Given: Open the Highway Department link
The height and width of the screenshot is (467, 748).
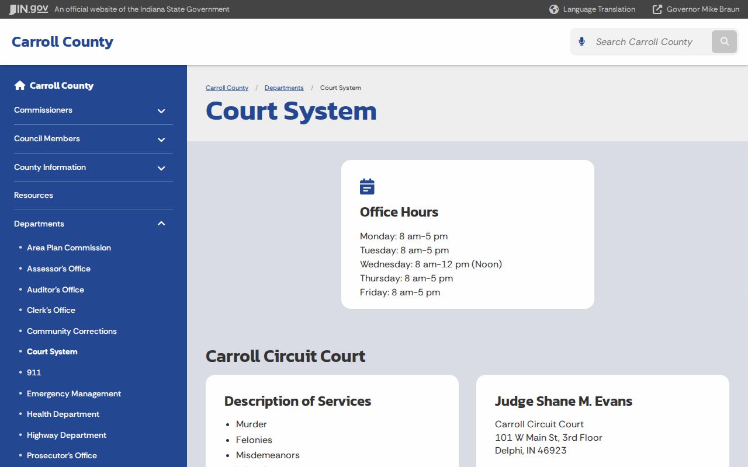Looking at the screenshot, I should point(67,435).
